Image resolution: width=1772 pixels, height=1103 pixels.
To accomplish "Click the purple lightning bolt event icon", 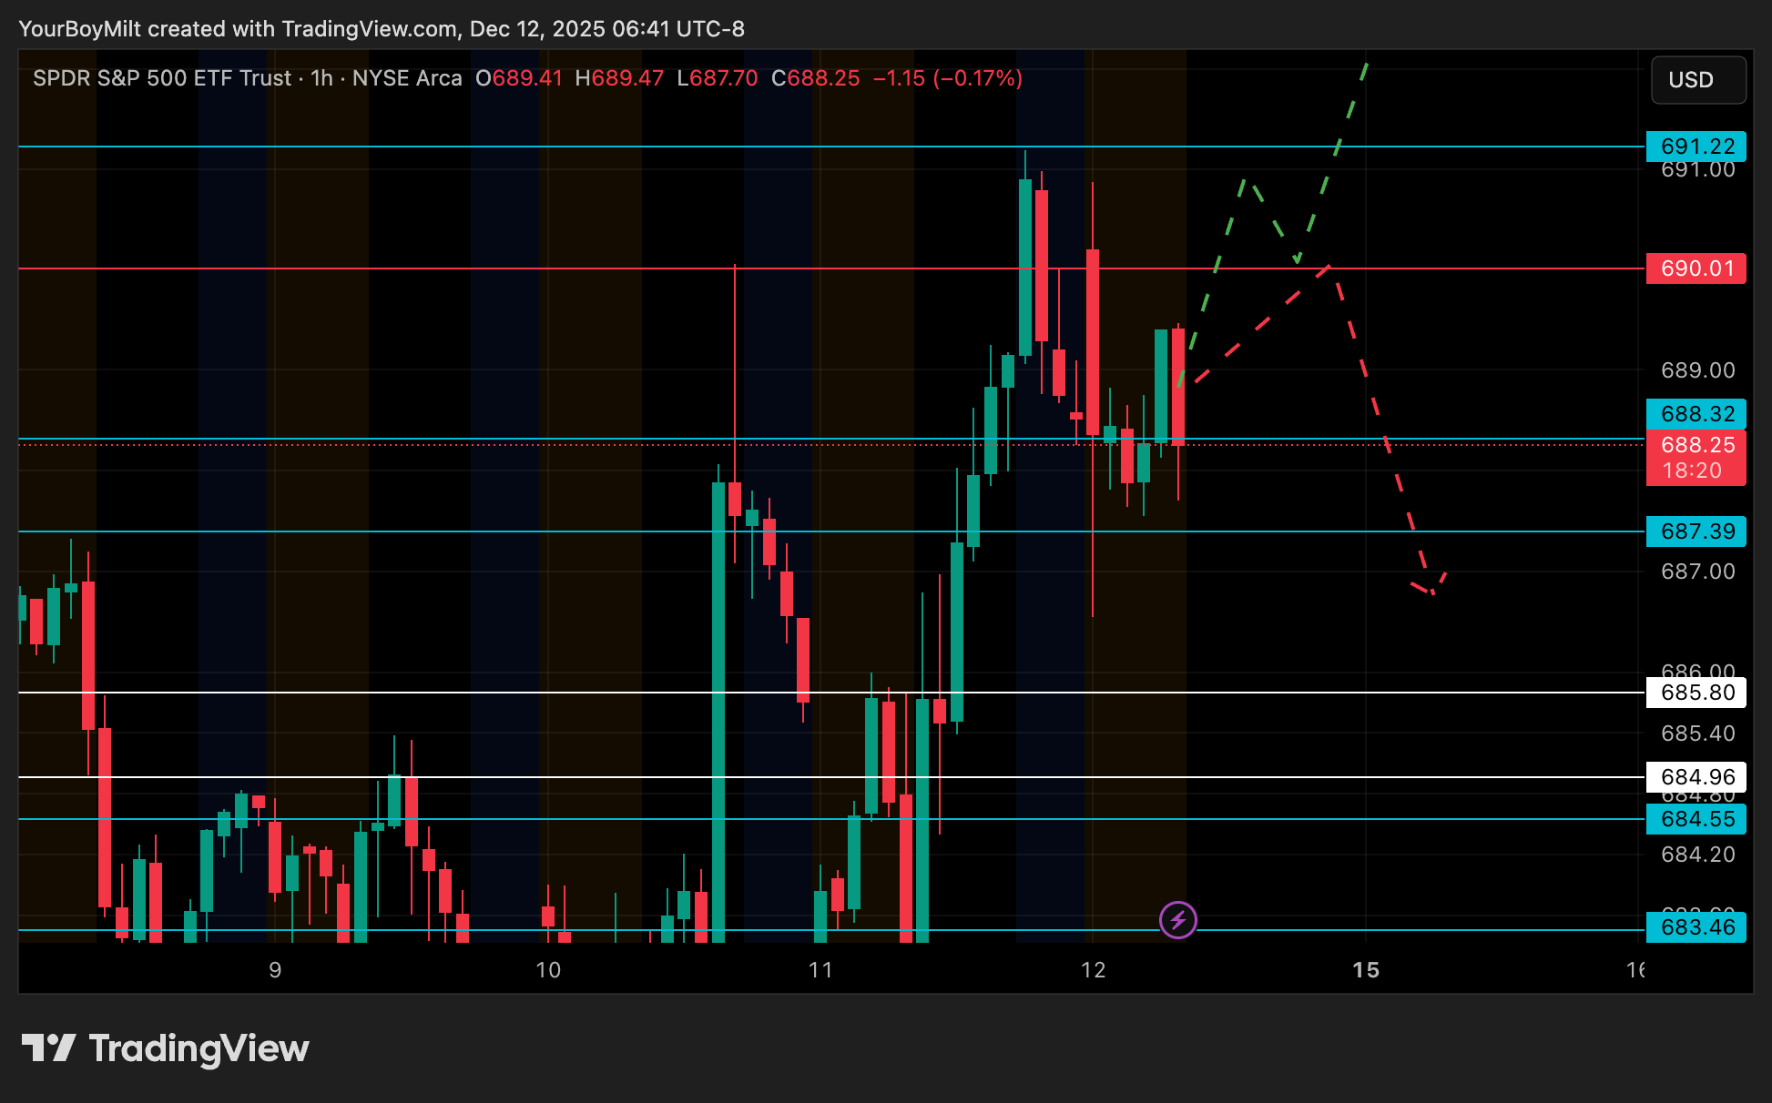I will point(1177,920).
